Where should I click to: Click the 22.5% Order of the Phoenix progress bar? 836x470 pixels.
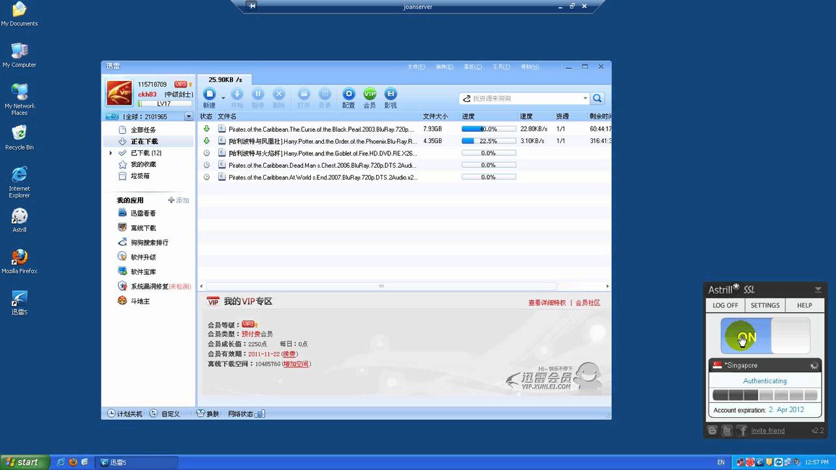pos(489,141)
